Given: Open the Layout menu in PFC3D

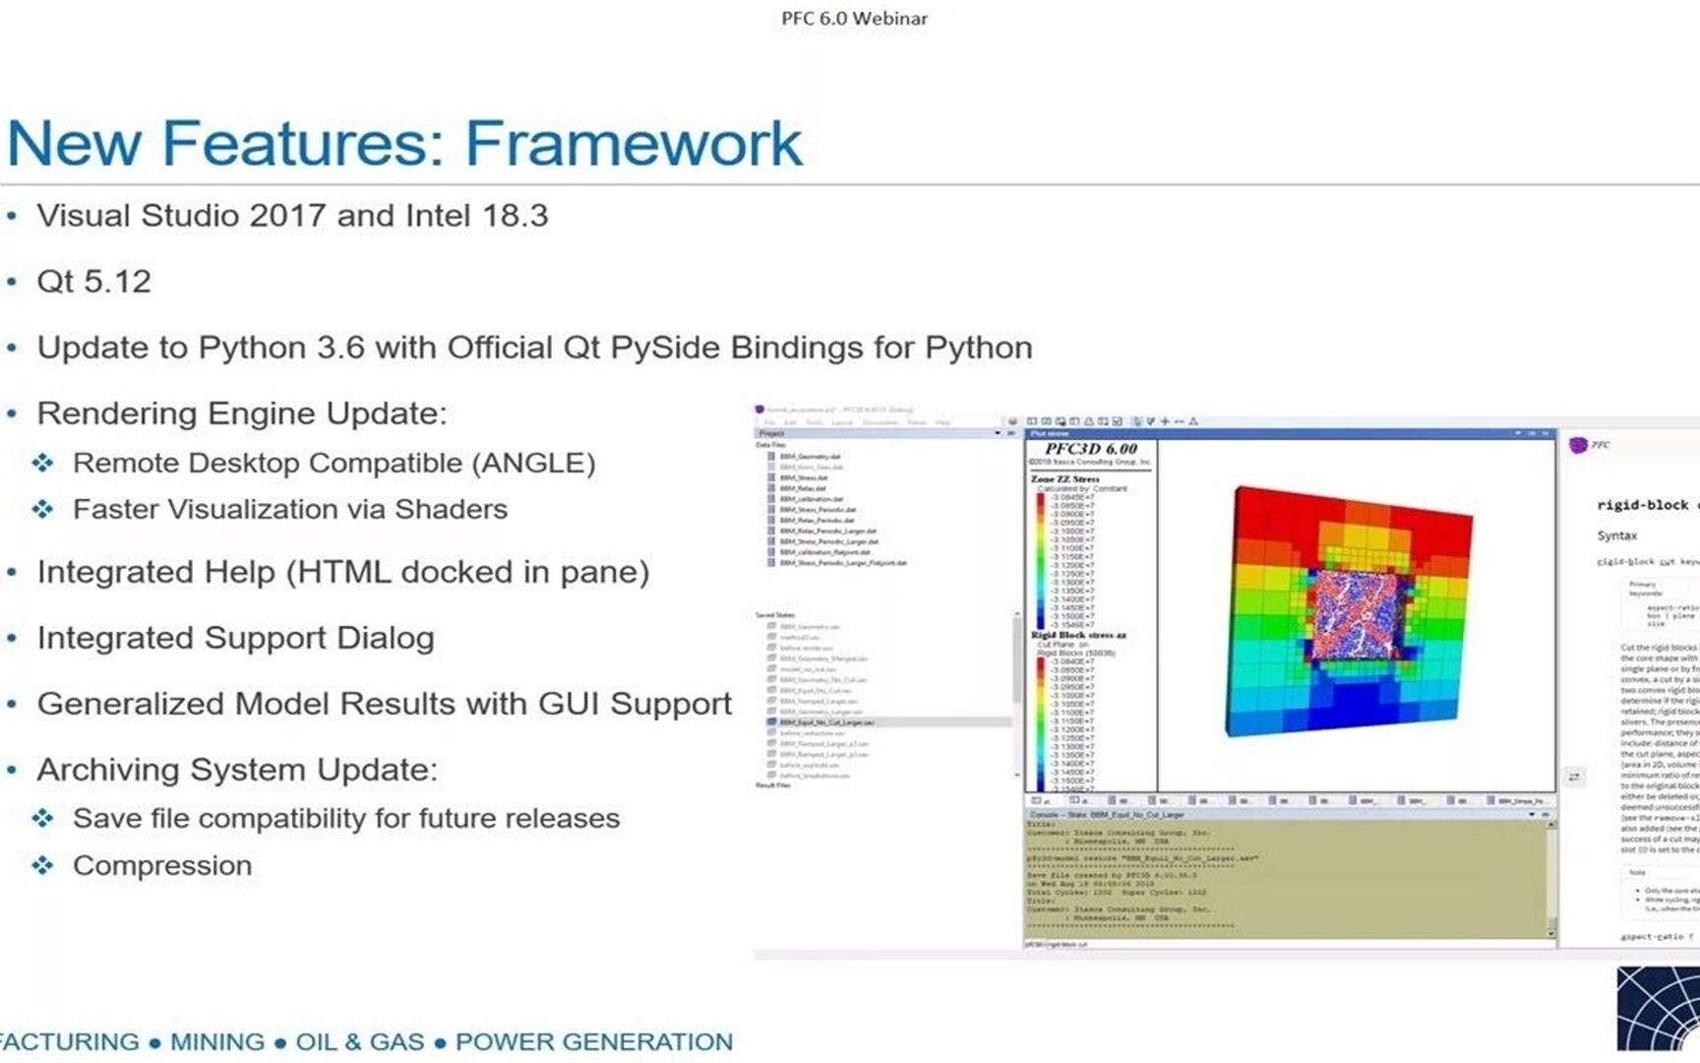Looking at the screenshot, I should [x=842, y=422].
